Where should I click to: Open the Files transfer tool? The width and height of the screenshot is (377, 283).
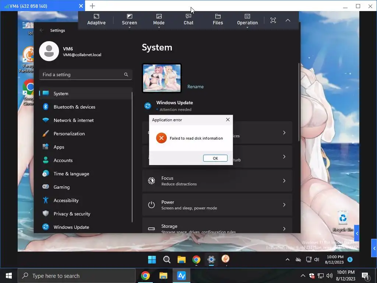218,20
